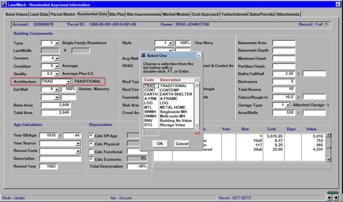Click the Age Calculation Description field
The image size is (343, 202).
coord(60,159)
